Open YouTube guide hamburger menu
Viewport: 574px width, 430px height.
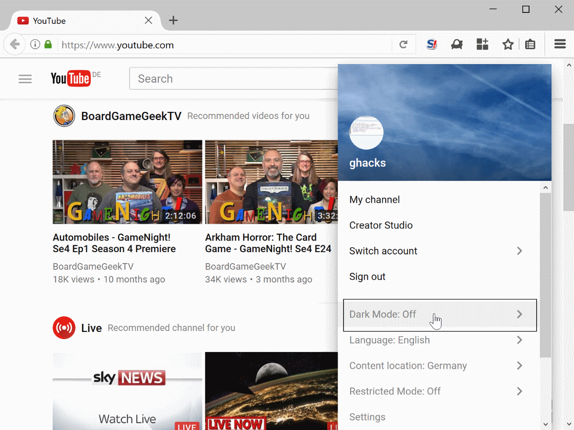click(25, 79)
